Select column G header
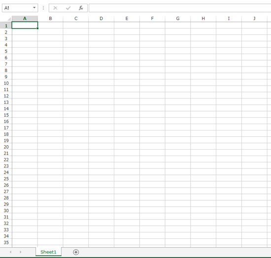Image resolution: width=271 pixels, height=258 pixels. coord(178,19)
